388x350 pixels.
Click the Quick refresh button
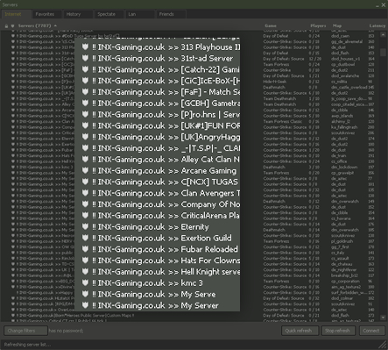pyautogui.click(x=300, y=331)
